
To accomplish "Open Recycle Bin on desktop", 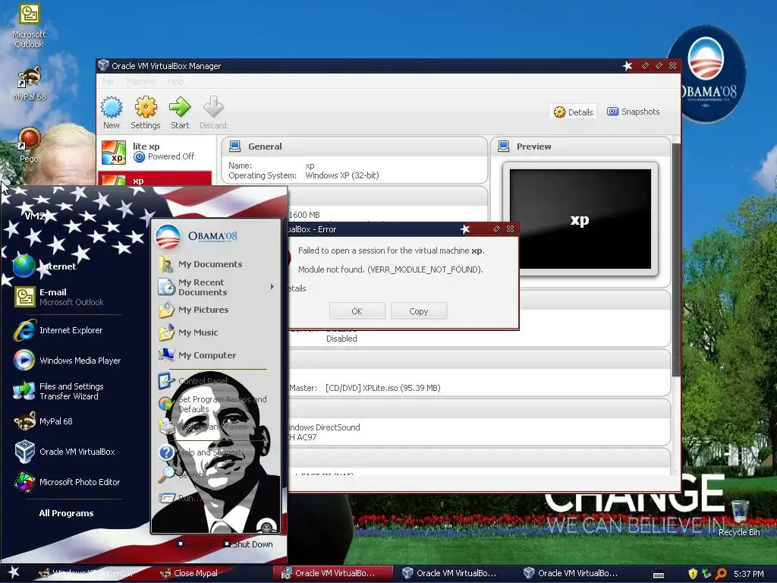I will 739,518.
